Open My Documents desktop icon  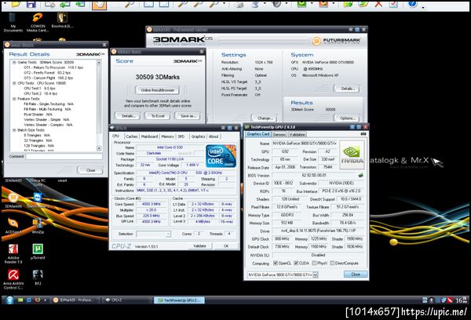point(13,23)
